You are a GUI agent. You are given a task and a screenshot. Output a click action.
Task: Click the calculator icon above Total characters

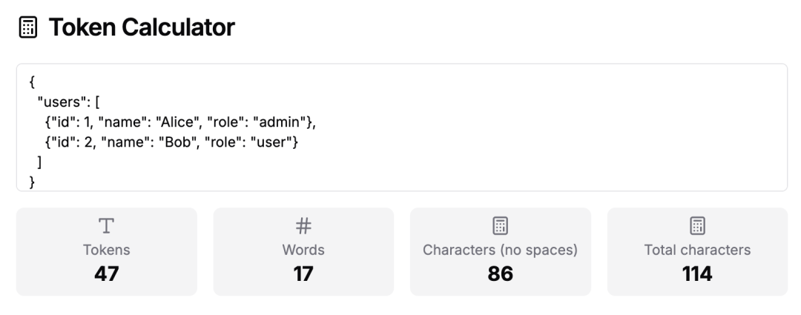pos(697,226)
